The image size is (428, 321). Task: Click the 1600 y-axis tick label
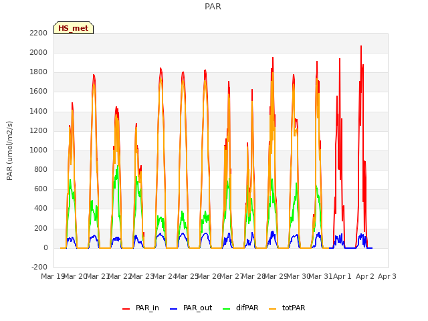(39, 92)
